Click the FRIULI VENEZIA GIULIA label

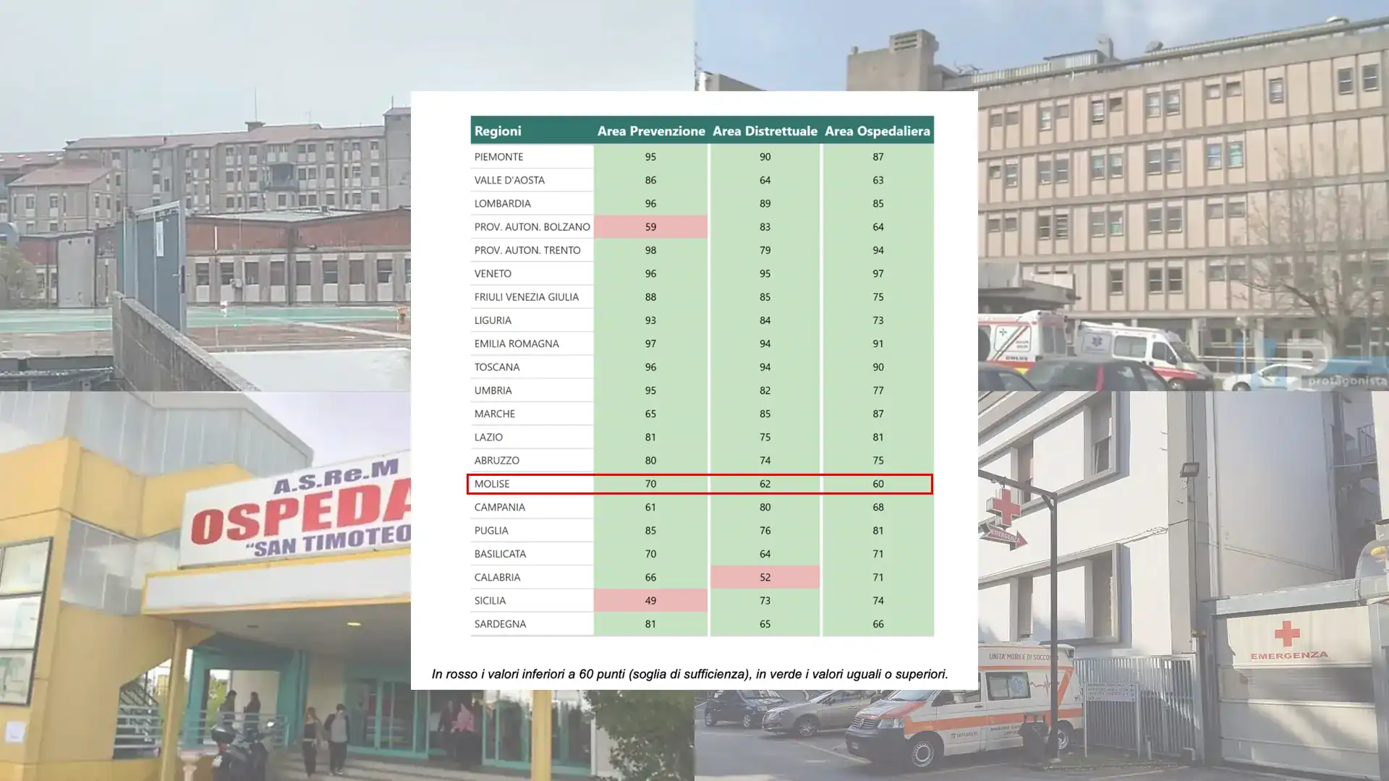[526, 297]
